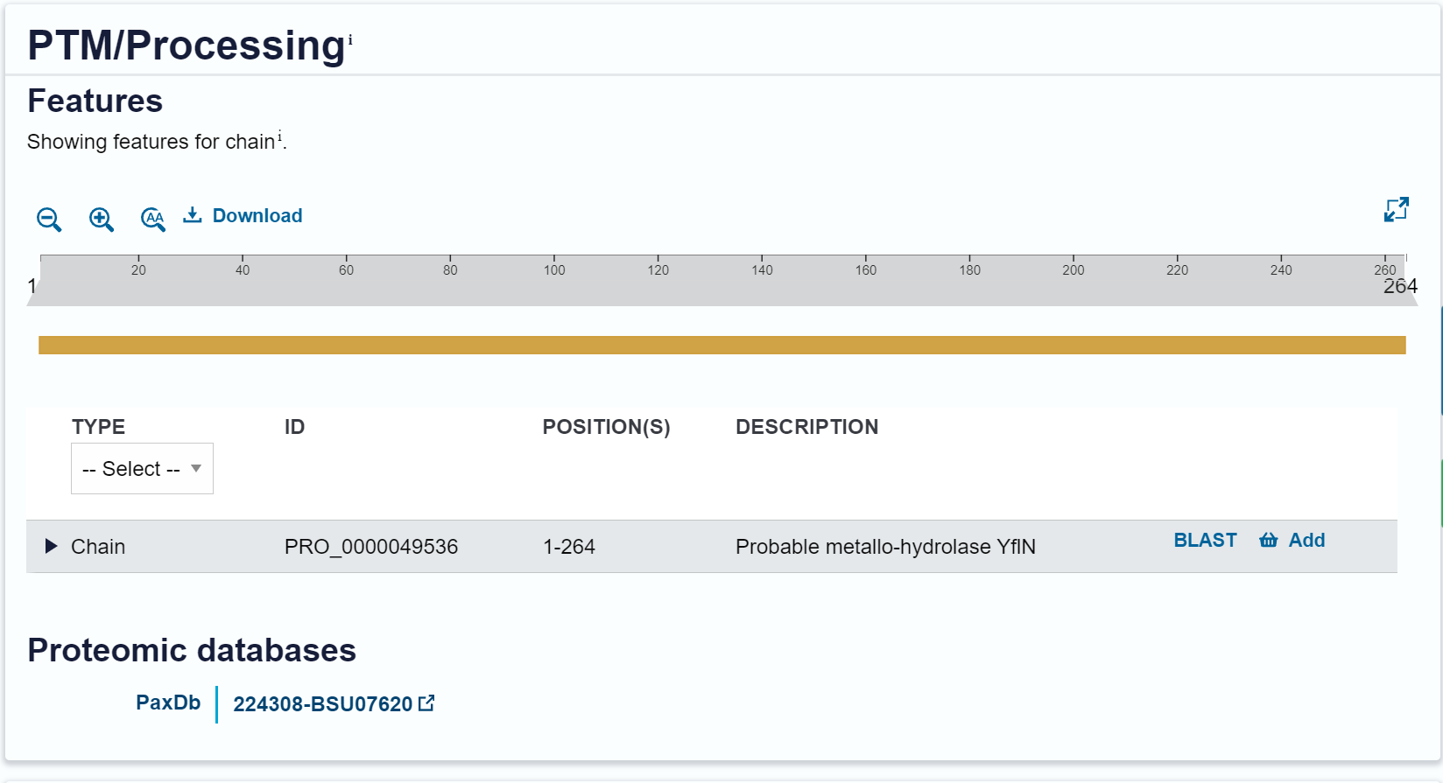Screen dimensions: 1443x783
Task: Click the zoom in magnifier icon
Action: point(102,219)
